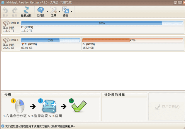The image size is (185, 129).
Task: Click the 232.9 GB disk size text
Action: [x=9, y=48]
